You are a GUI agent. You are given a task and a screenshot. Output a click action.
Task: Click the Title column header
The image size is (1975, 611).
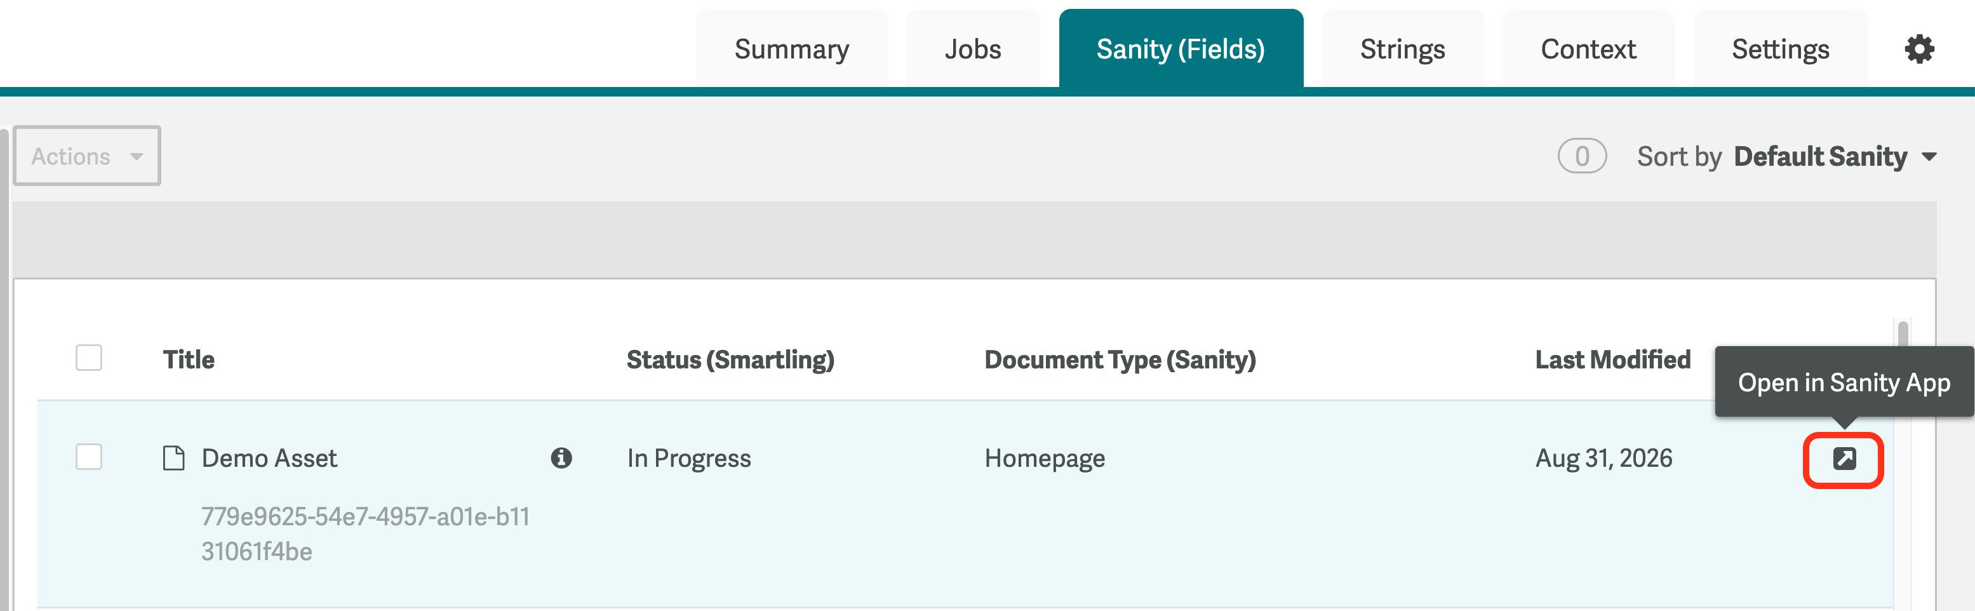click(189, 359)
